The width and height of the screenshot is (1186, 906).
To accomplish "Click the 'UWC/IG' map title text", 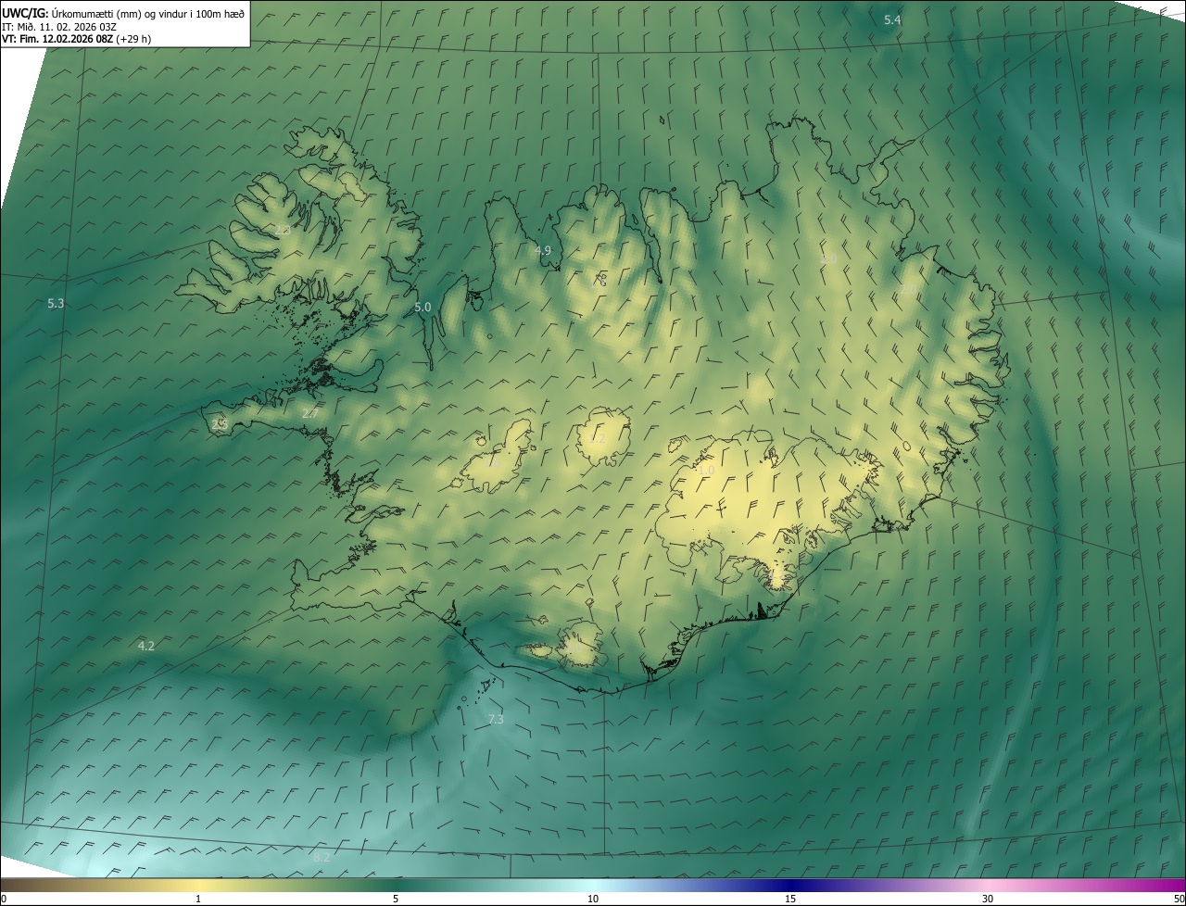I will [x=25, y=13].
